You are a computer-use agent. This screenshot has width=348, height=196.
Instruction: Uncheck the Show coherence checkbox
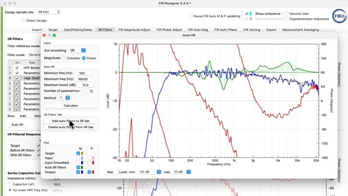pos(247,14)
